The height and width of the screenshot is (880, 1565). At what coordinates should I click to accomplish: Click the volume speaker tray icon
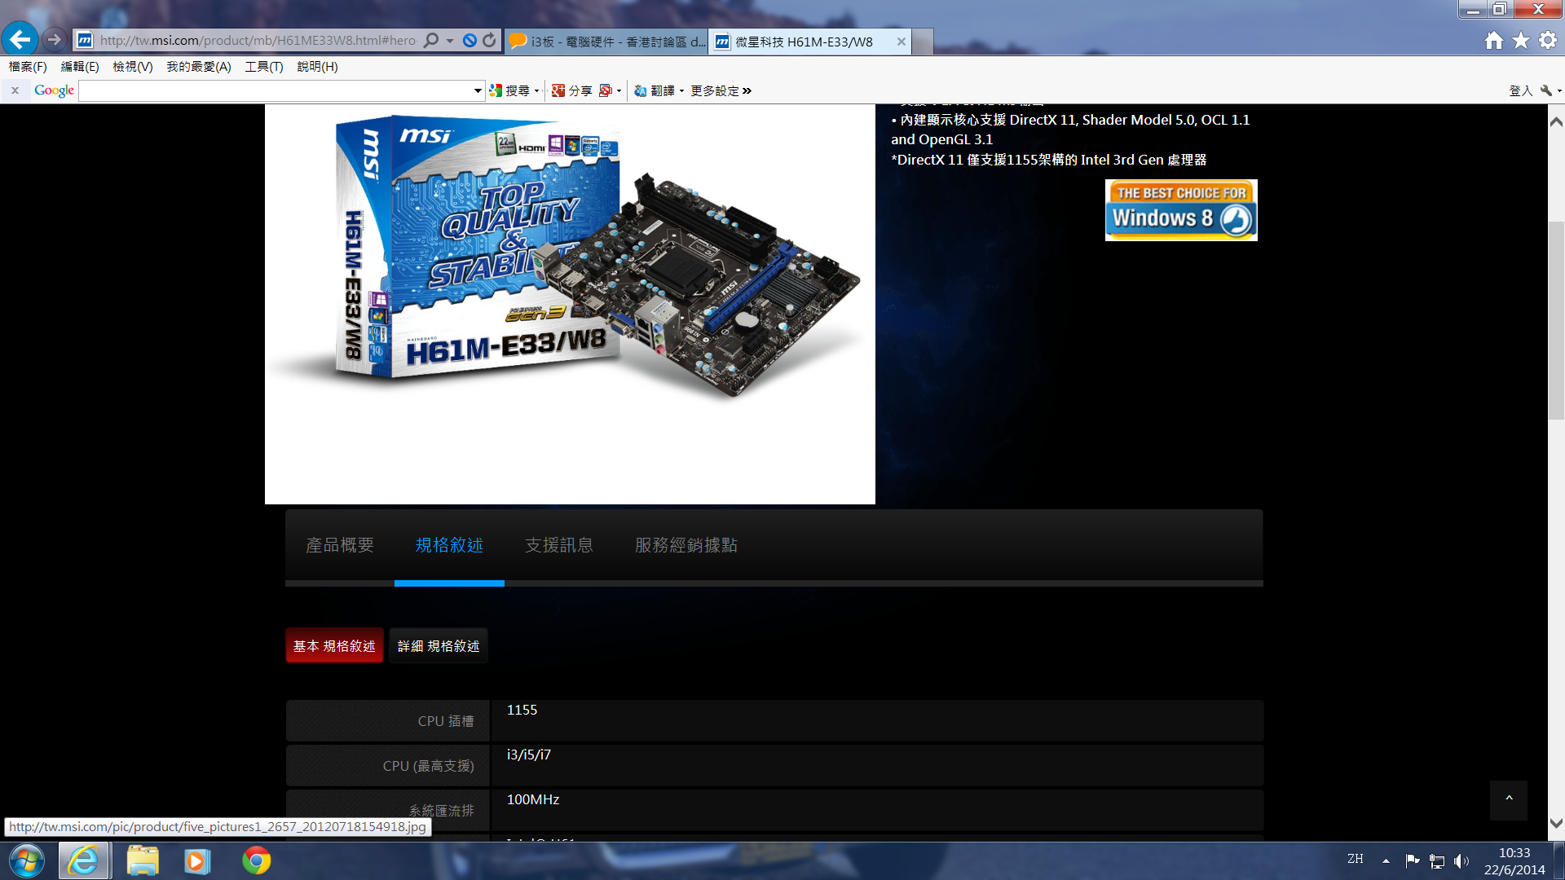click(1461, 860)
